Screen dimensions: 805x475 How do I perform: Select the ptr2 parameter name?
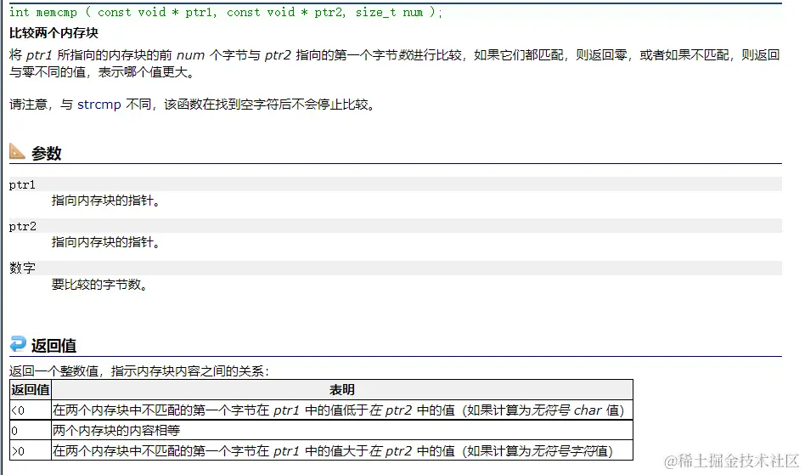tap(23, 227)
